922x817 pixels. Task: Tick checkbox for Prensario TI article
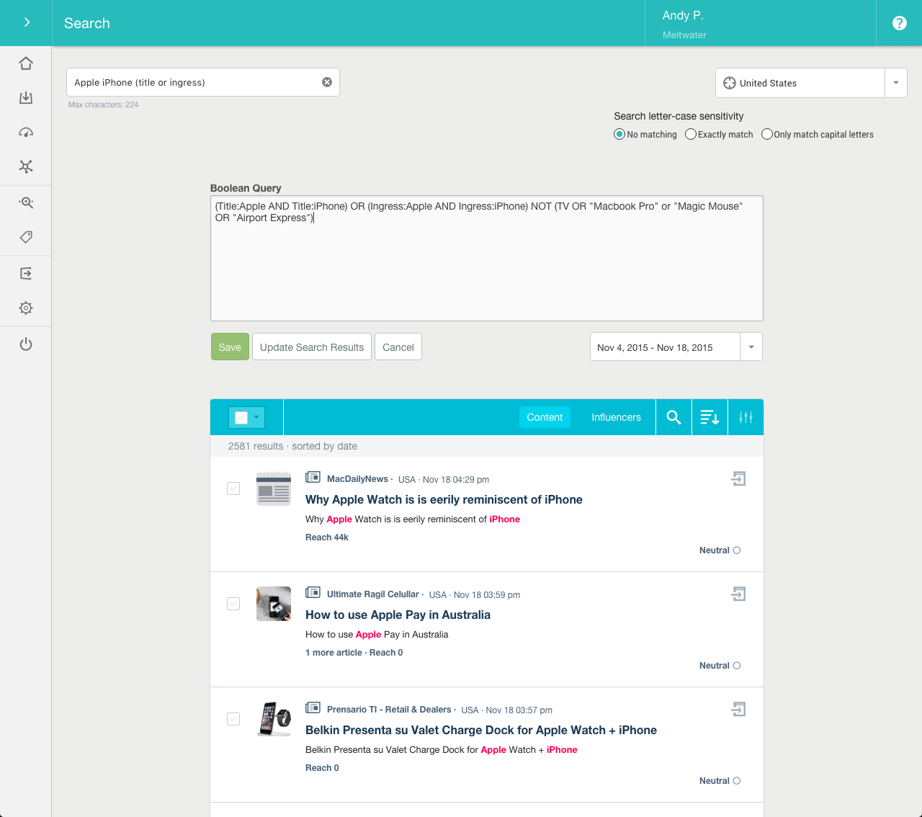tap(233, 719)
